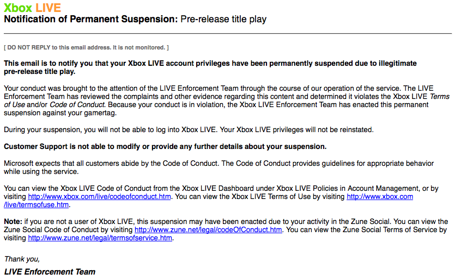Click the Xbox LIVE logo text
This screenshot has height=280, width=455.
pos(33,8)
